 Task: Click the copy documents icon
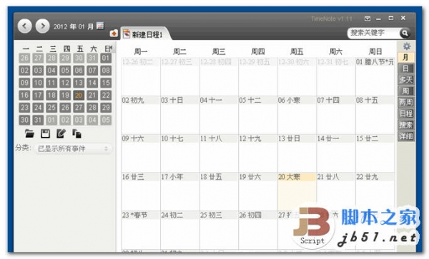(77, 133)
